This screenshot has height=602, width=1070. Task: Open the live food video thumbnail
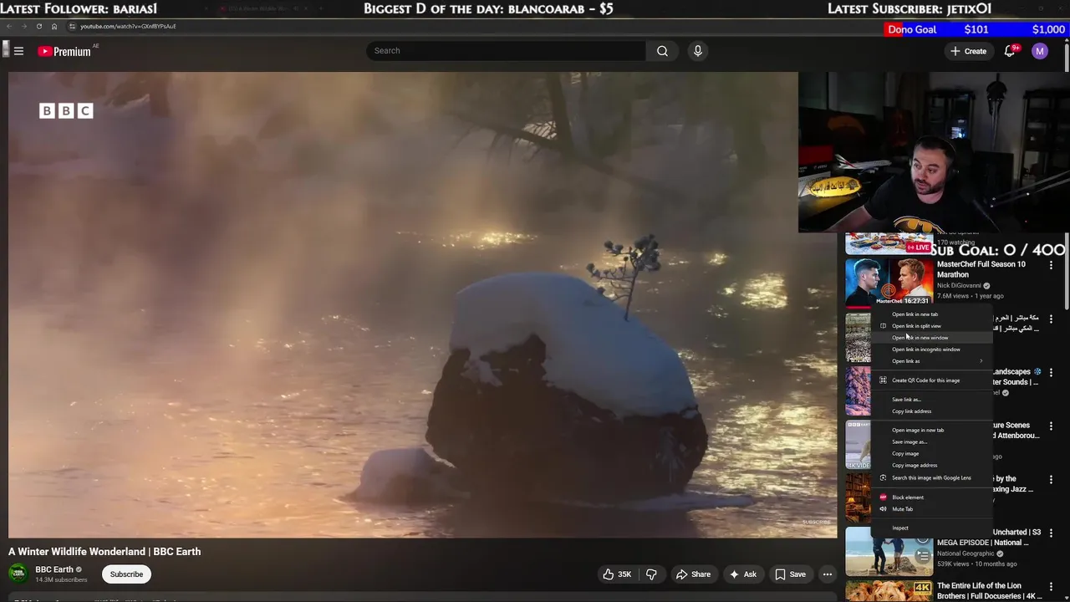(889, 243)
